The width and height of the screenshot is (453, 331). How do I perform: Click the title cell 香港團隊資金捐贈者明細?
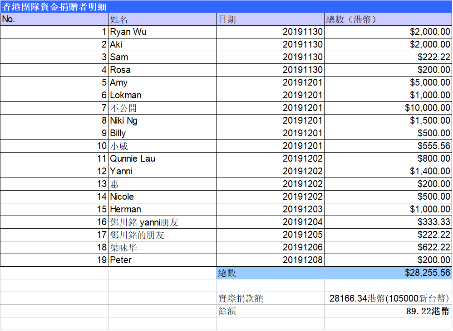(x=54, y=6)
